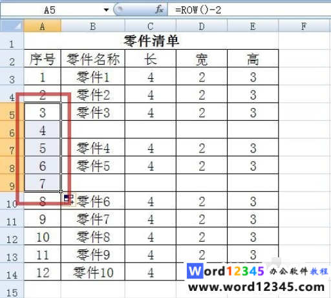The image size is (331, 298).
Task: Open the Auto Fill Options button
Action: pyautogui.click(x=69, y=199)
